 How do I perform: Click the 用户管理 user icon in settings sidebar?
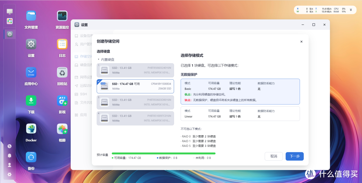[x=76, y=44]
